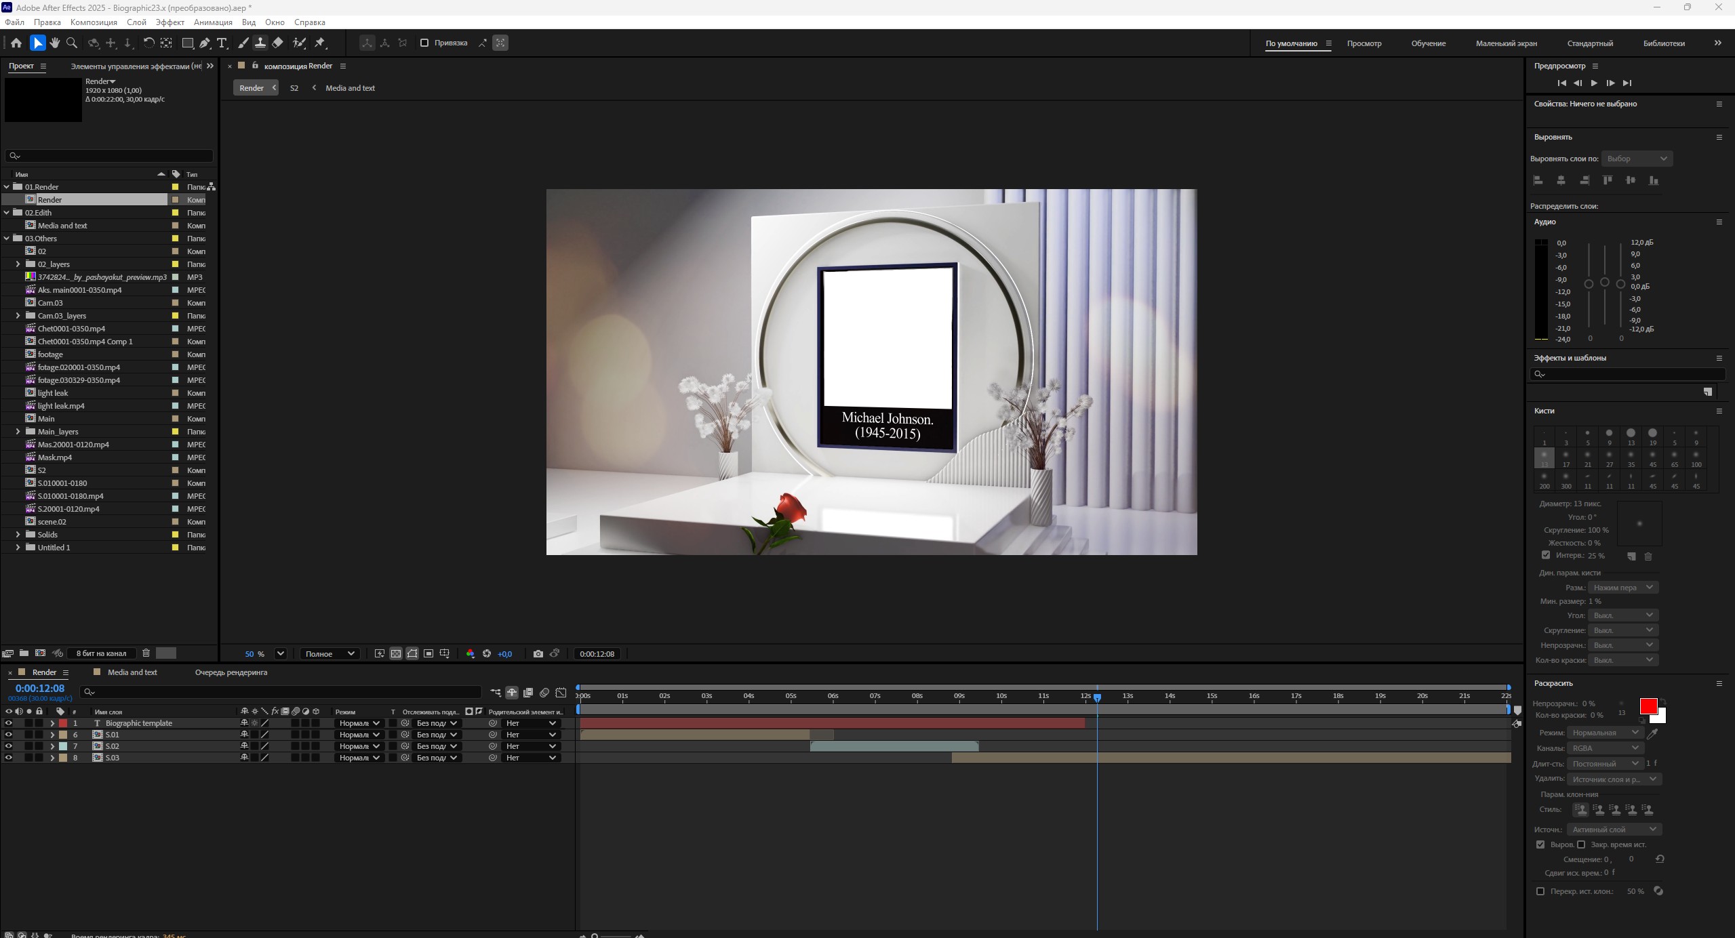Image resolution: width=1735 pixels, height=938 pixels.
Task: Pick the horizontal Type tool
Action: click(222, 43)
